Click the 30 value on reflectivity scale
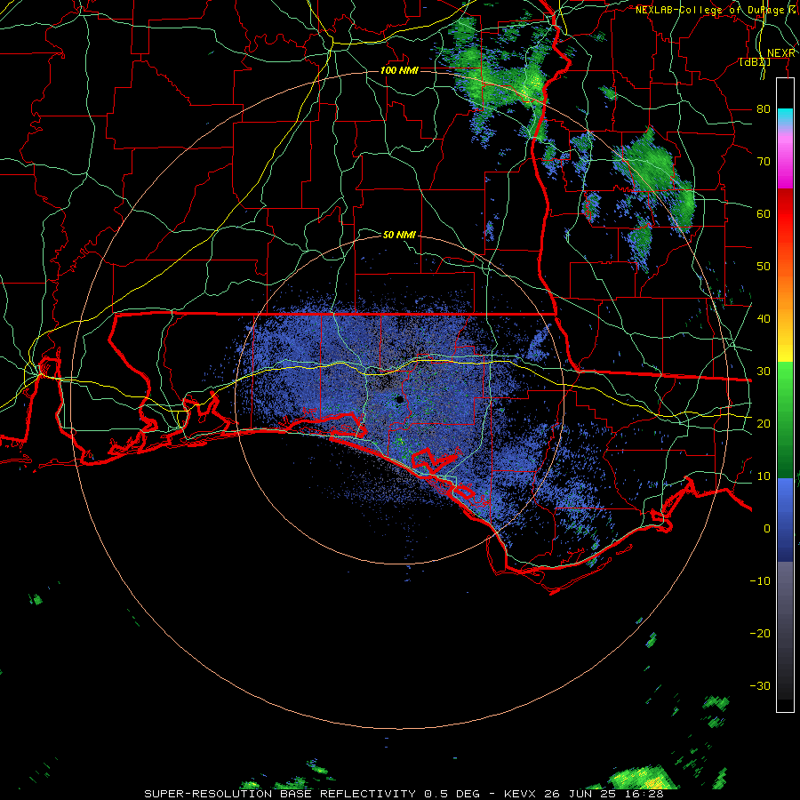 pos(764,371)
